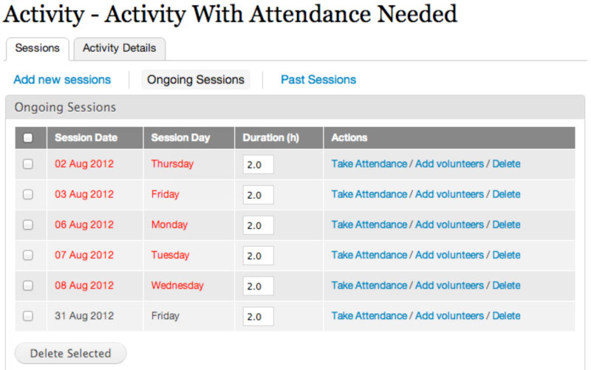Take Attendance for the Tuesday 07 Aug session
591x370 pixels.
369,255
